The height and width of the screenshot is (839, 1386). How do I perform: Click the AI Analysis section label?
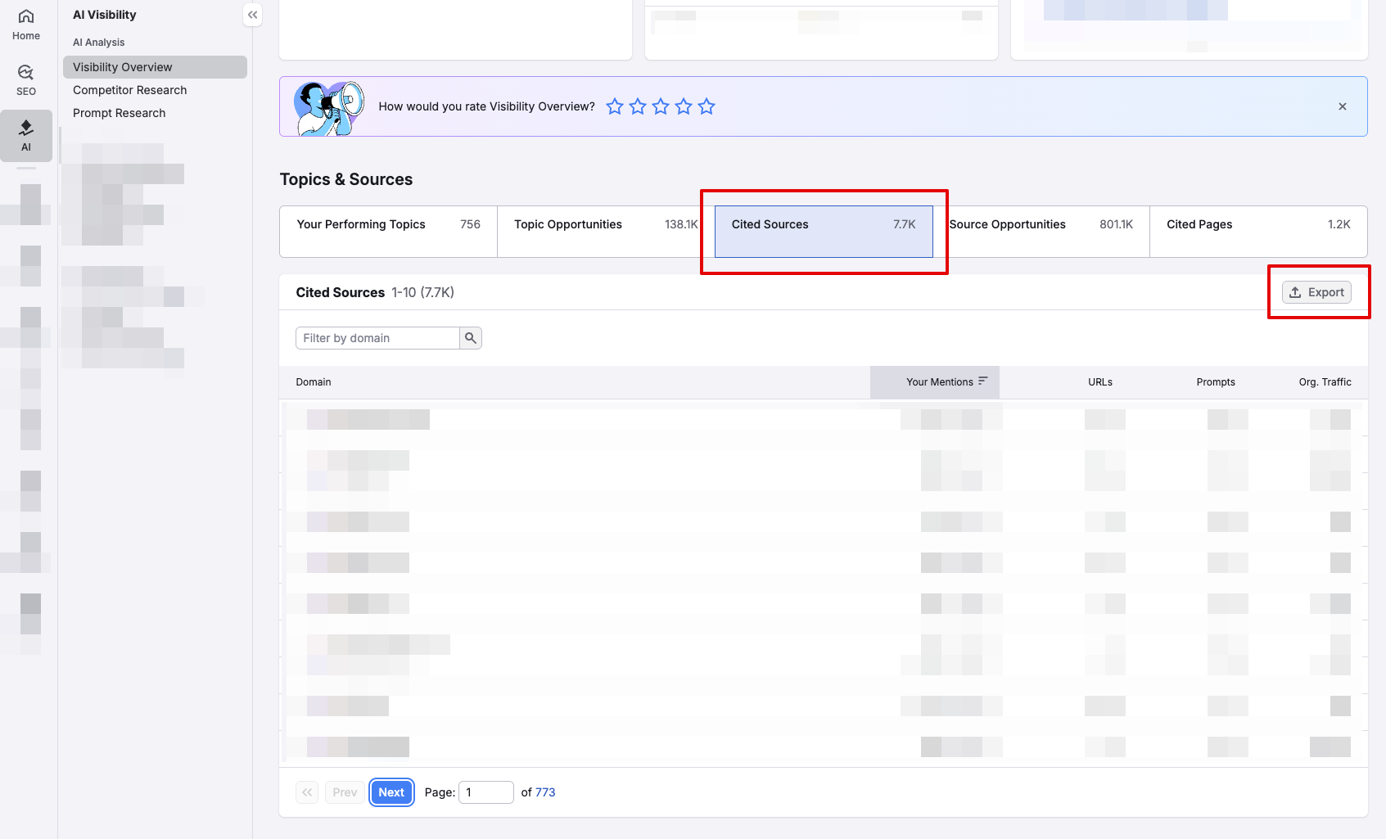tap(99, 43)
